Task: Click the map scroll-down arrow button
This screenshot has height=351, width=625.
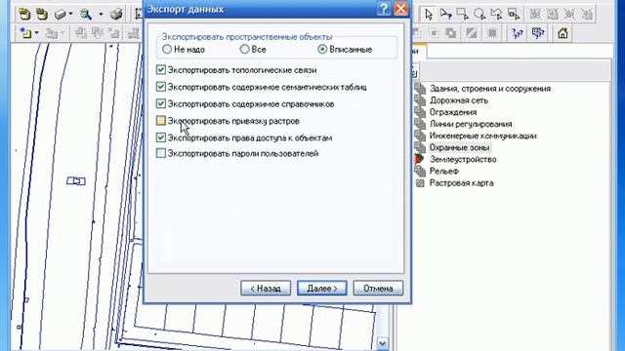Action: click(382, 343)
